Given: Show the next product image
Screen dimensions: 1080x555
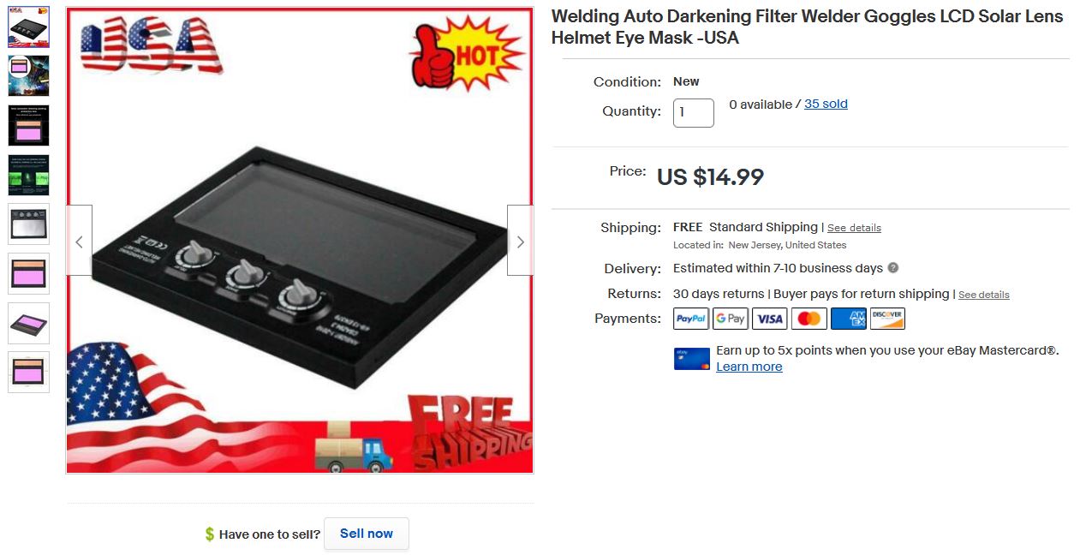Looking at the screenshot, I should 520,241.
